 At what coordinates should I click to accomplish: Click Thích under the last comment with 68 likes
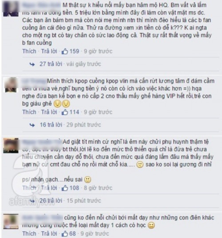click(x=29, y=233)
